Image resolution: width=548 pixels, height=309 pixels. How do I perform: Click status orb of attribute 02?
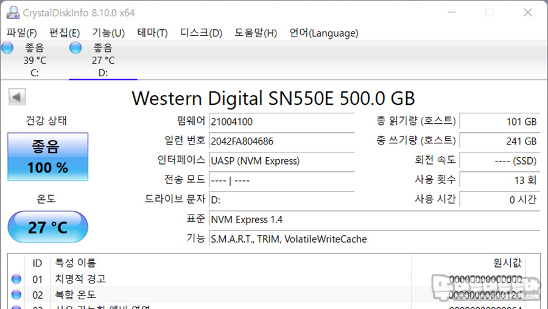click(16, 294)
